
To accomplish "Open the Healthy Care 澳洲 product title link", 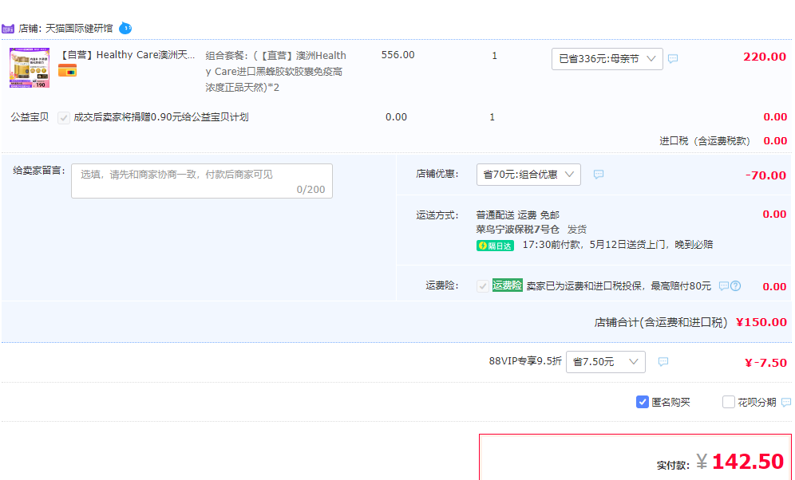I will [x=128, y=55].
